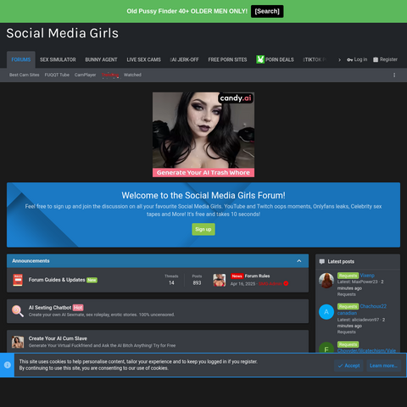Accept the cookie notice

348,365
